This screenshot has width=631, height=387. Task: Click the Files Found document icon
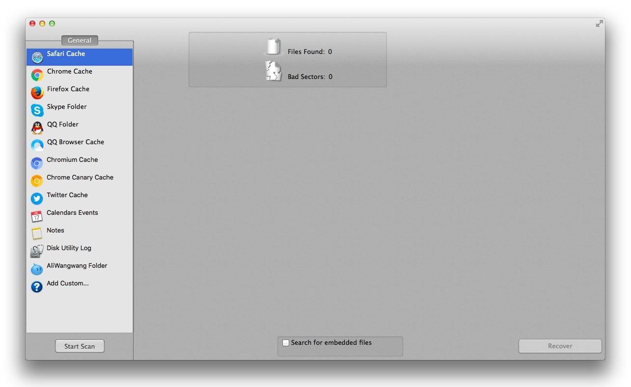(x=274, y=47)
